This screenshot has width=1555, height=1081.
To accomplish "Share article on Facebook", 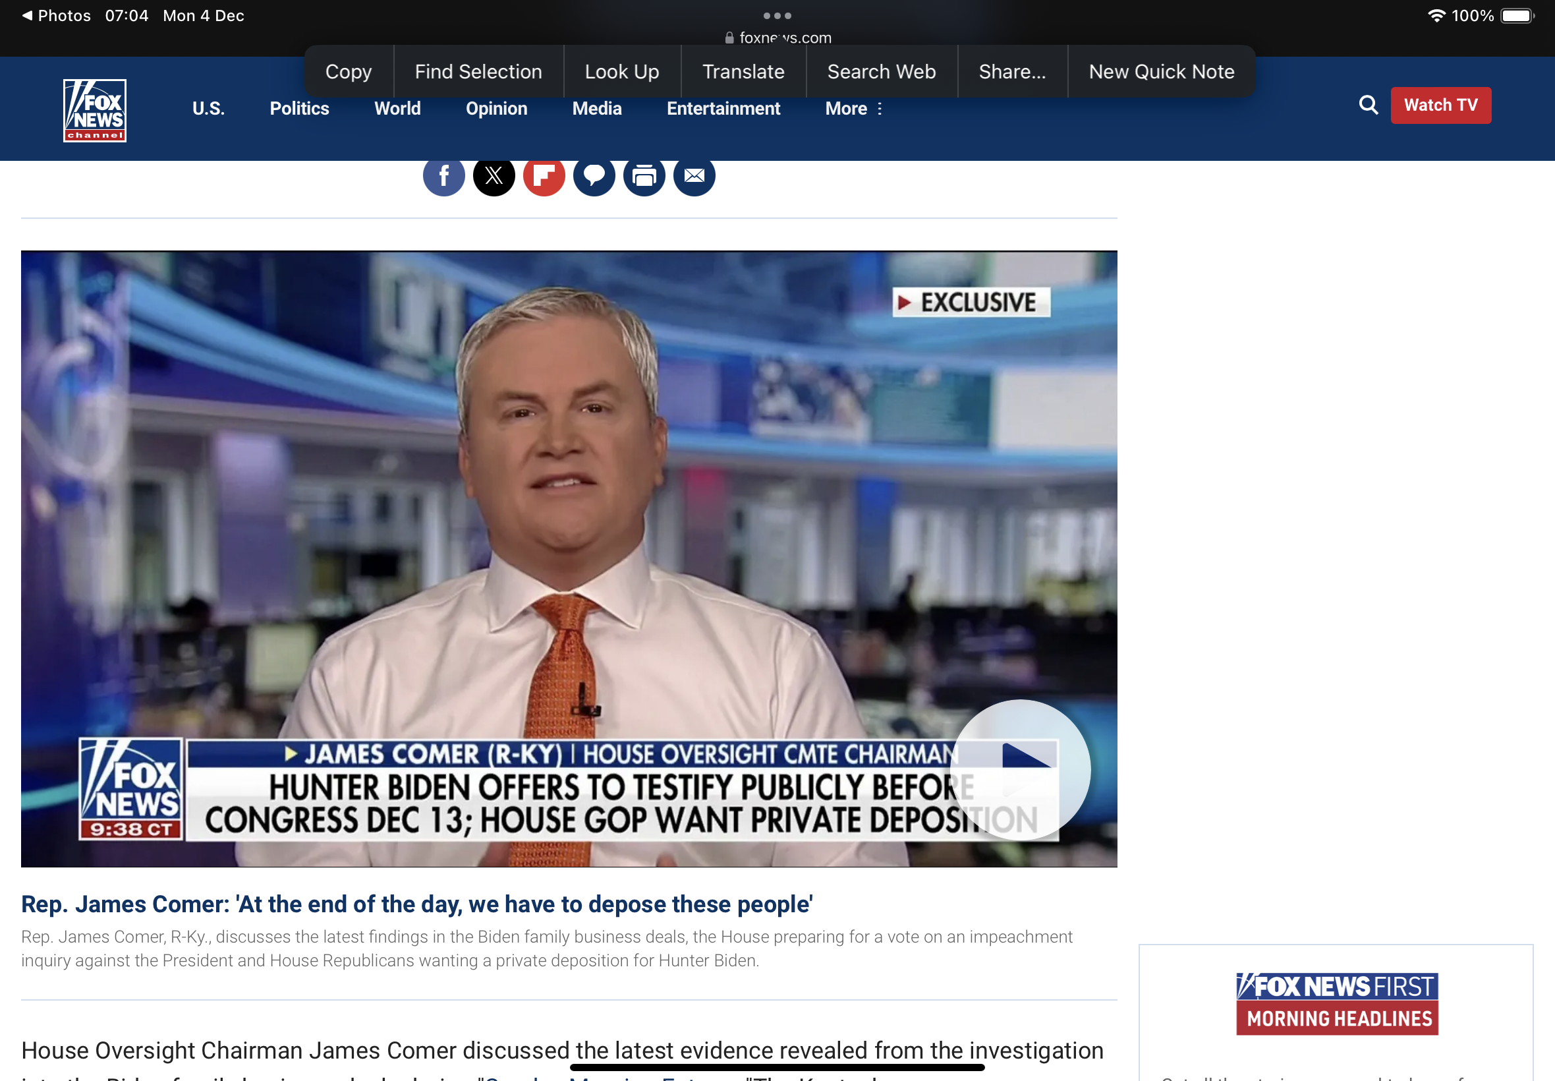I will (x=444, y=176).
